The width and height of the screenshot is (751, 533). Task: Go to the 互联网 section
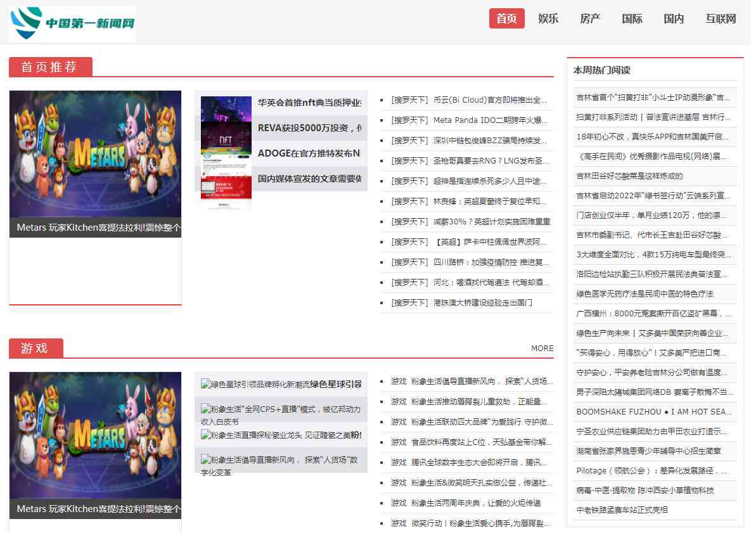pyautogui.click(x=720, y=18)
